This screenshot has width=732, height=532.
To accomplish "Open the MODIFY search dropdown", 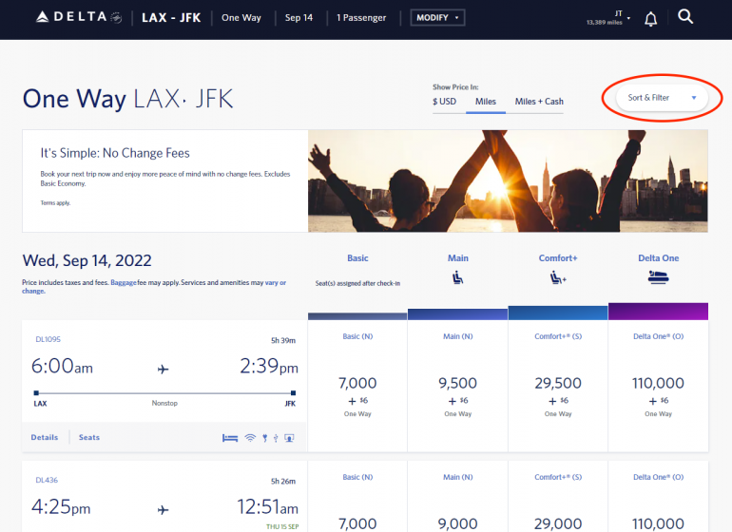I will click(x=437, y=17).
